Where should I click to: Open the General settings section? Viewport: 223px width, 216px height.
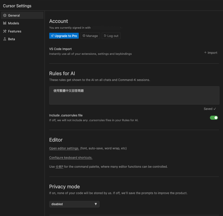click(22, 15)
